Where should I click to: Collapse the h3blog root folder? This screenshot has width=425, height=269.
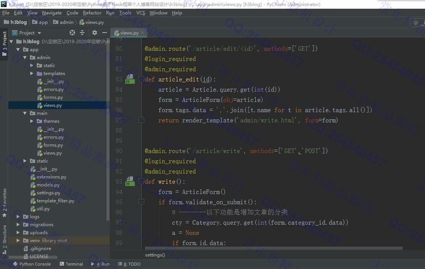(x=11, y=42)
